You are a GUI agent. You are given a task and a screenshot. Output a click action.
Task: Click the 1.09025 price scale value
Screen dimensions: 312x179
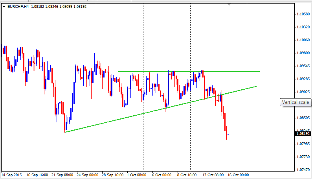303,92
